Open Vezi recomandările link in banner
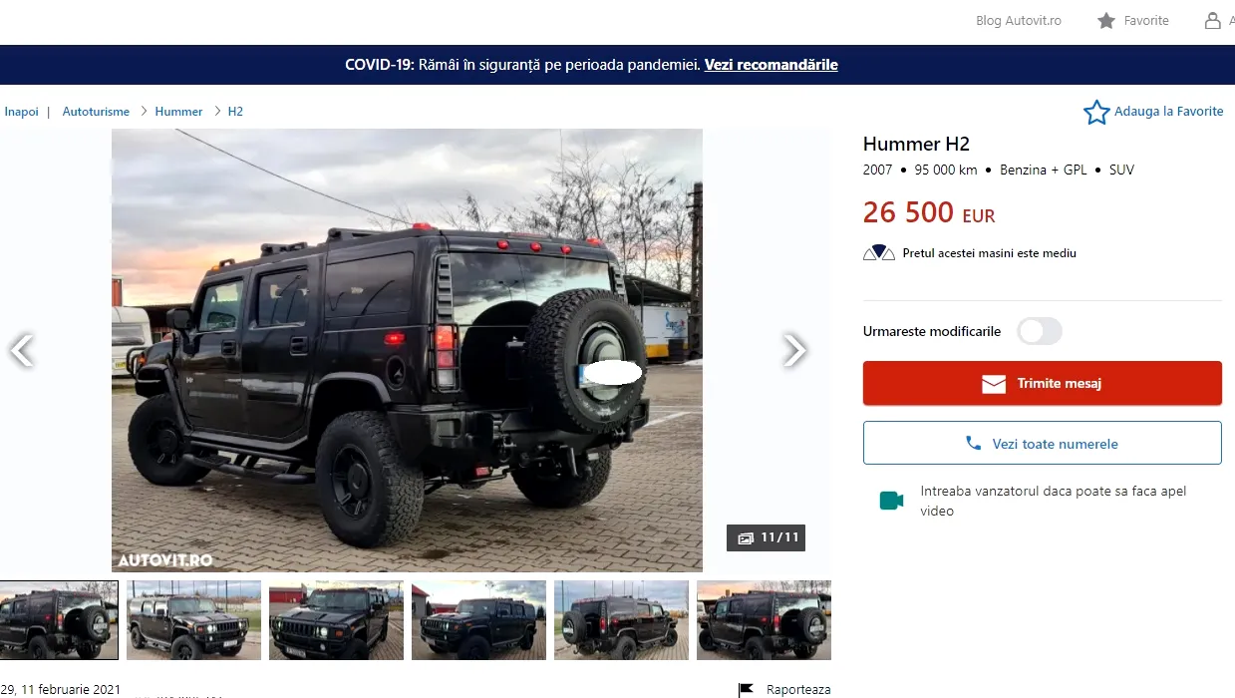The height and width of the screenshot is (698, 1235). point(771,65)
